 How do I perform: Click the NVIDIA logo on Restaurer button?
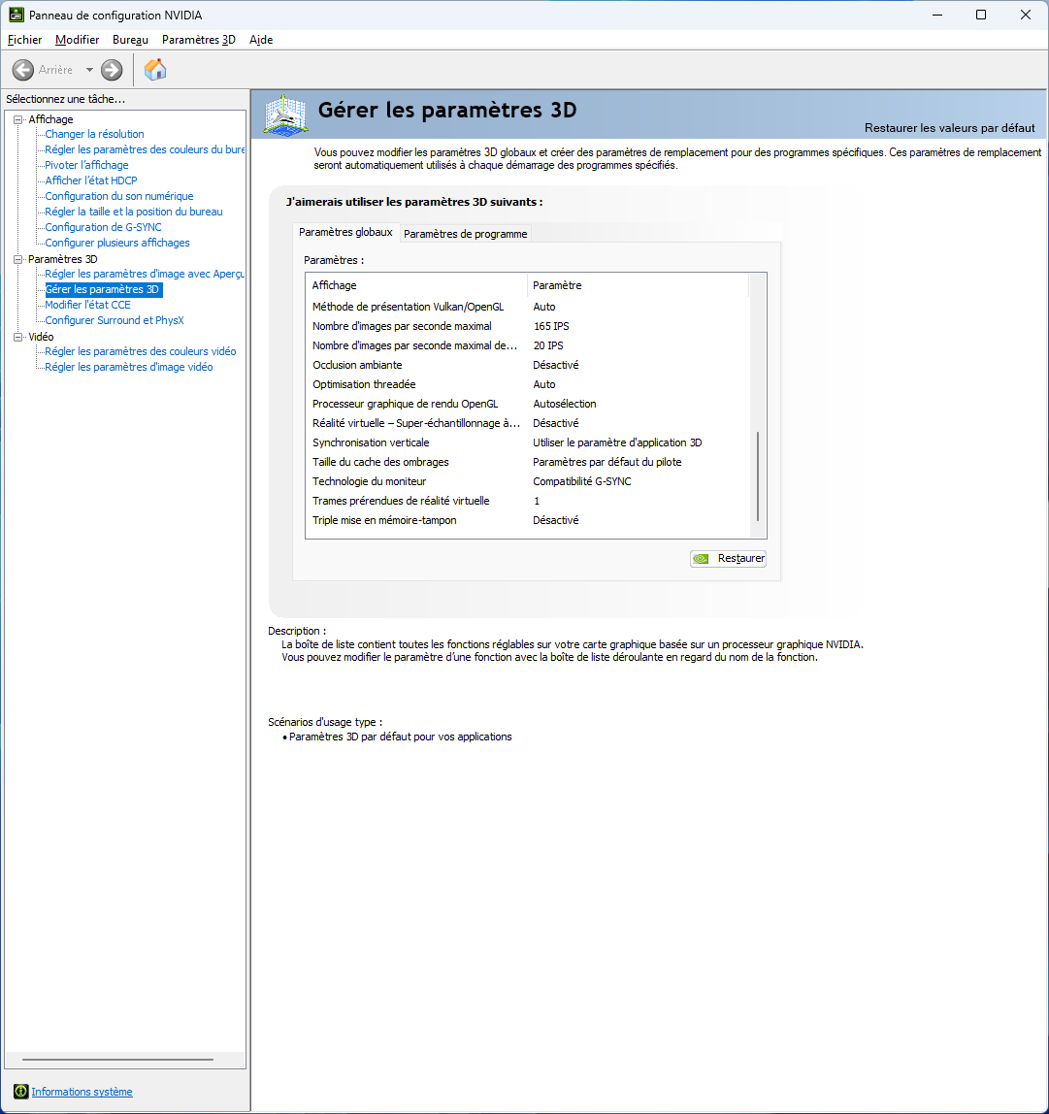tap(701, 558)
